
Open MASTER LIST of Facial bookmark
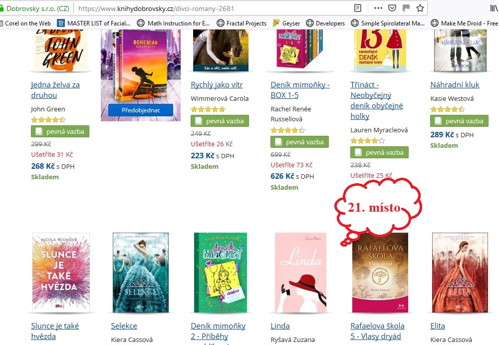pyautogui.click(x=94, y=23)
